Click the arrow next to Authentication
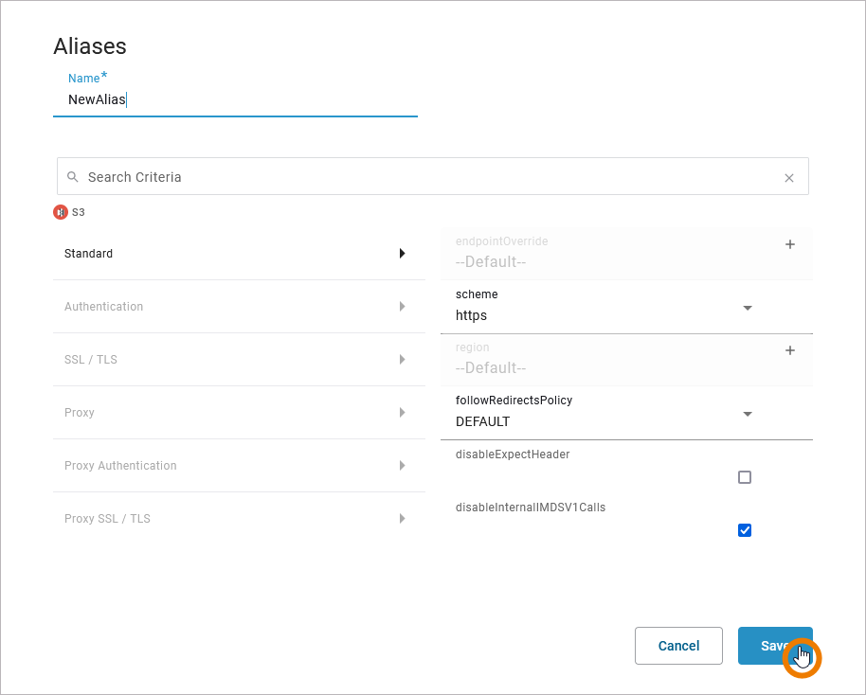This screenshot has height=695, width=866. tap(402, 307)
